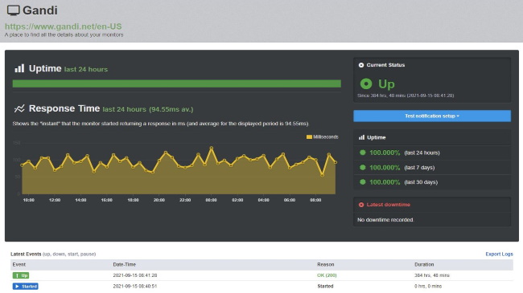Image resolution: width=523 pixels, height=293 pixels.
Task: Click the blue Started event badge
Action: [26, 287]
